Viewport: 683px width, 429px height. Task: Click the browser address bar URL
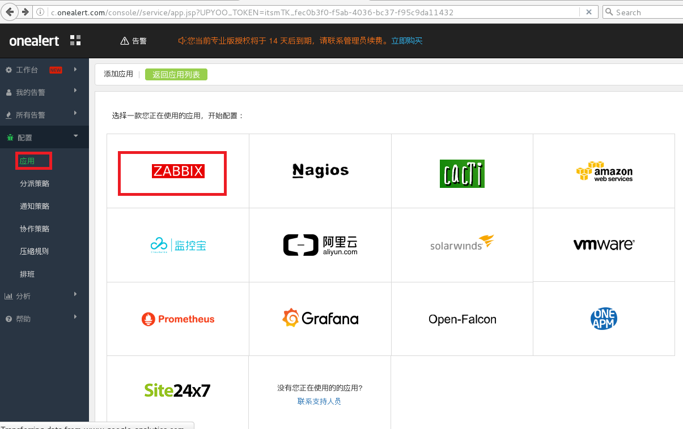point(252,12)
